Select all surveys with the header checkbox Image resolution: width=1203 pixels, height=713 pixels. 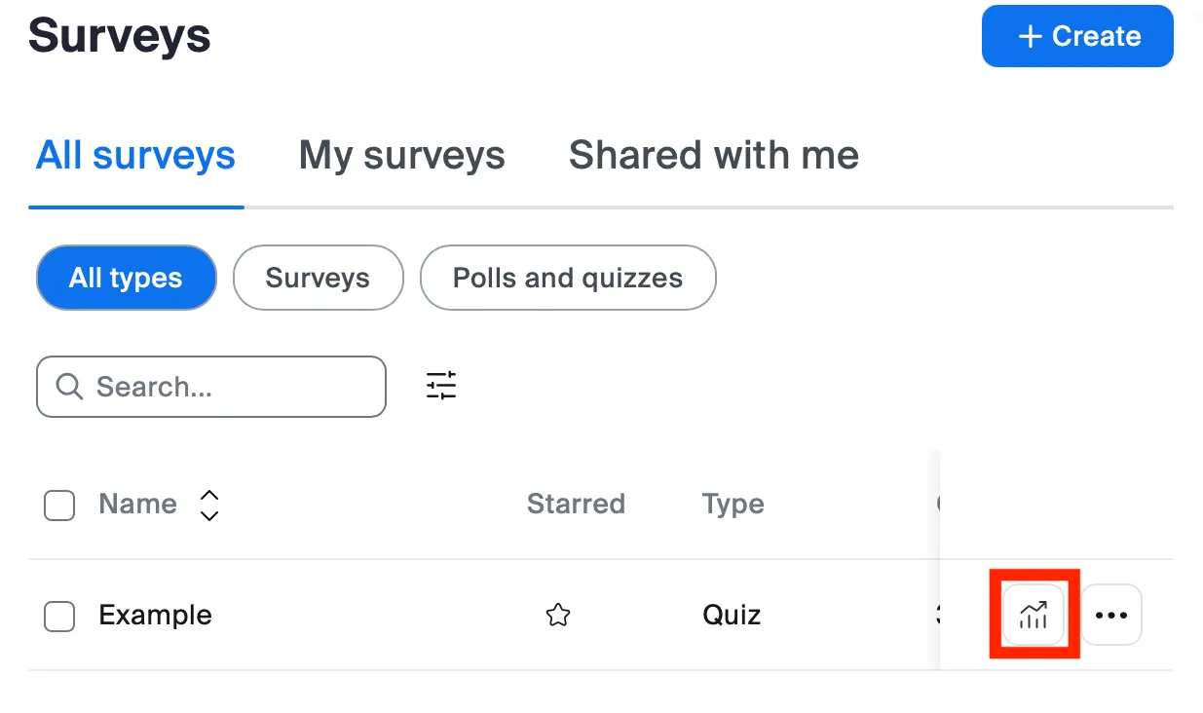point(59,506)
